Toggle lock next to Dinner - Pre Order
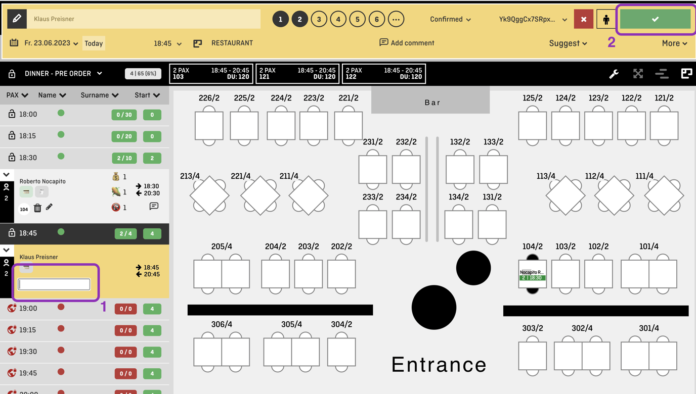The width and height of the screenshot is (696, 394). (12, 74)
